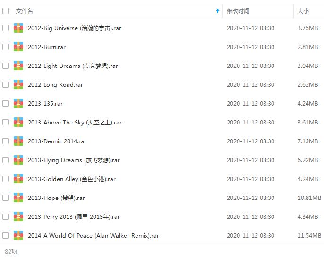This screenshot has width=324, height=257.
Task: Select checkbox for 2012-Light Dreams (点亮梦想).rar
Action: [5, 66]
